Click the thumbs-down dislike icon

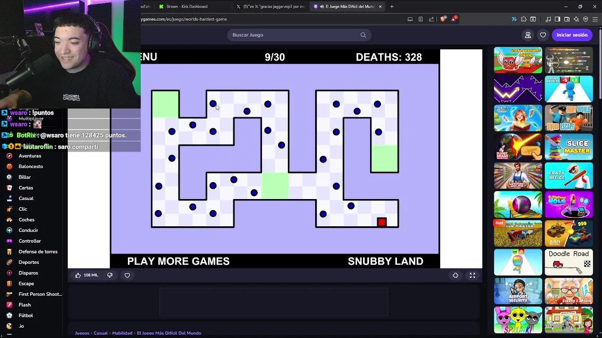[x=110, y=275]
